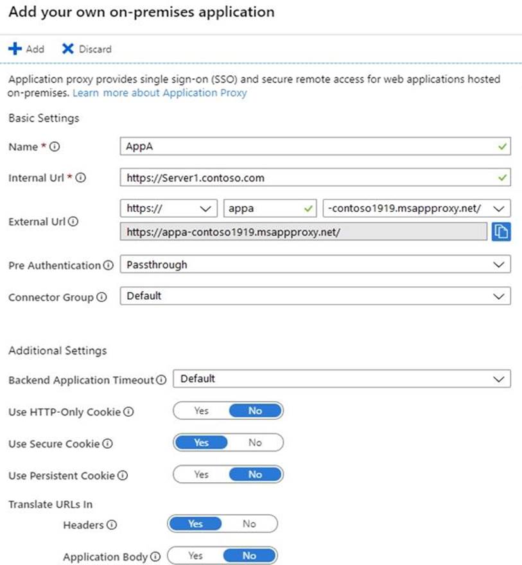This screenshot has width=522, height=565.
Task: Click the Internal Url info icon
Action: 80,178
